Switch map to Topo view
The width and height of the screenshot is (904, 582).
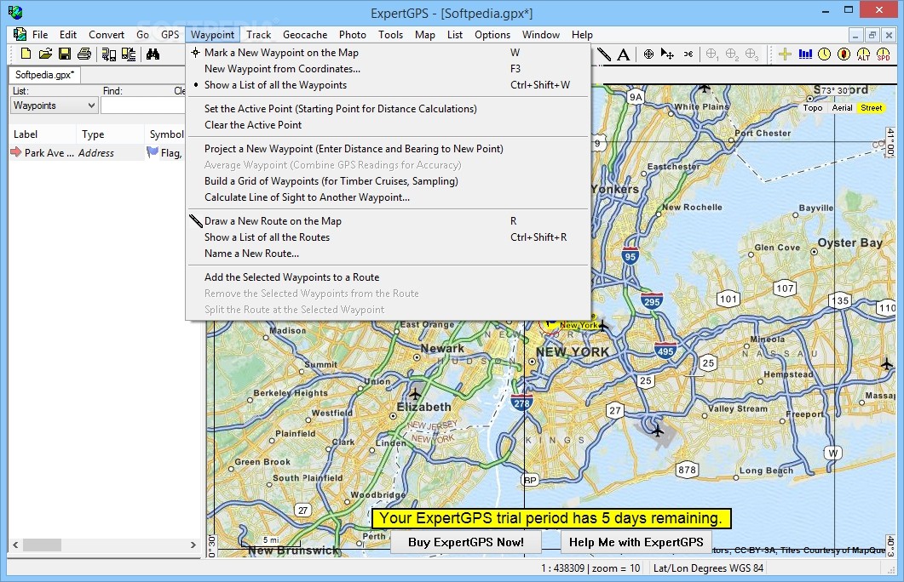(x=812, y=108)
